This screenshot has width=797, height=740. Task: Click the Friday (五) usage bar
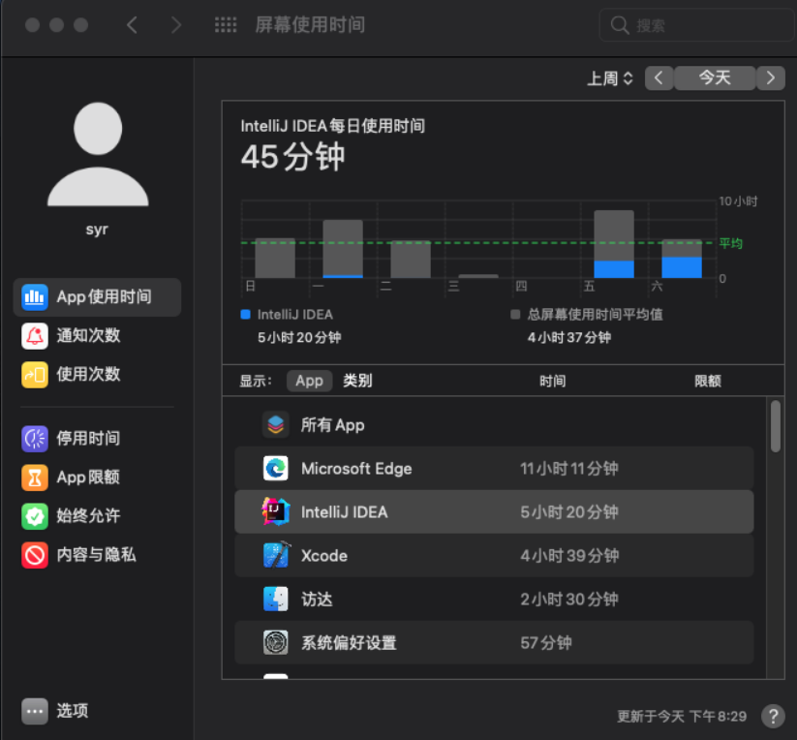[614, 244]
